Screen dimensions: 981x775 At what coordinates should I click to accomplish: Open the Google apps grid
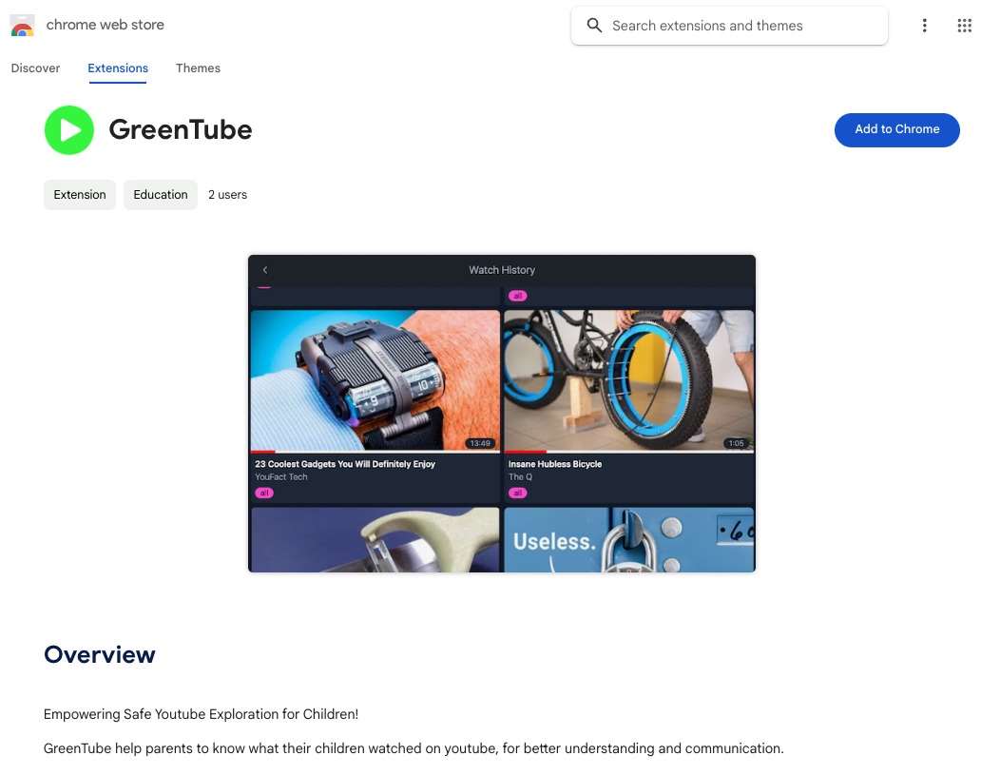[964, 26]
